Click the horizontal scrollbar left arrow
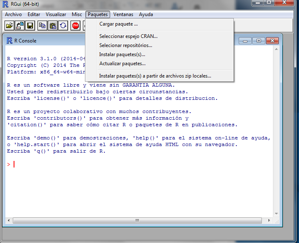 pos(9,220)
